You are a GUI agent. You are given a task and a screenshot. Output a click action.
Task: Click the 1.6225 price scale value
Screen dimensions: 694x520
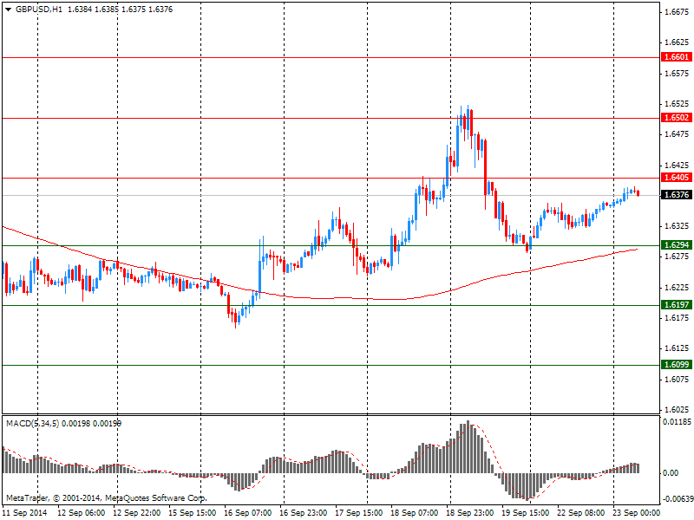click(x=678, y=288)
